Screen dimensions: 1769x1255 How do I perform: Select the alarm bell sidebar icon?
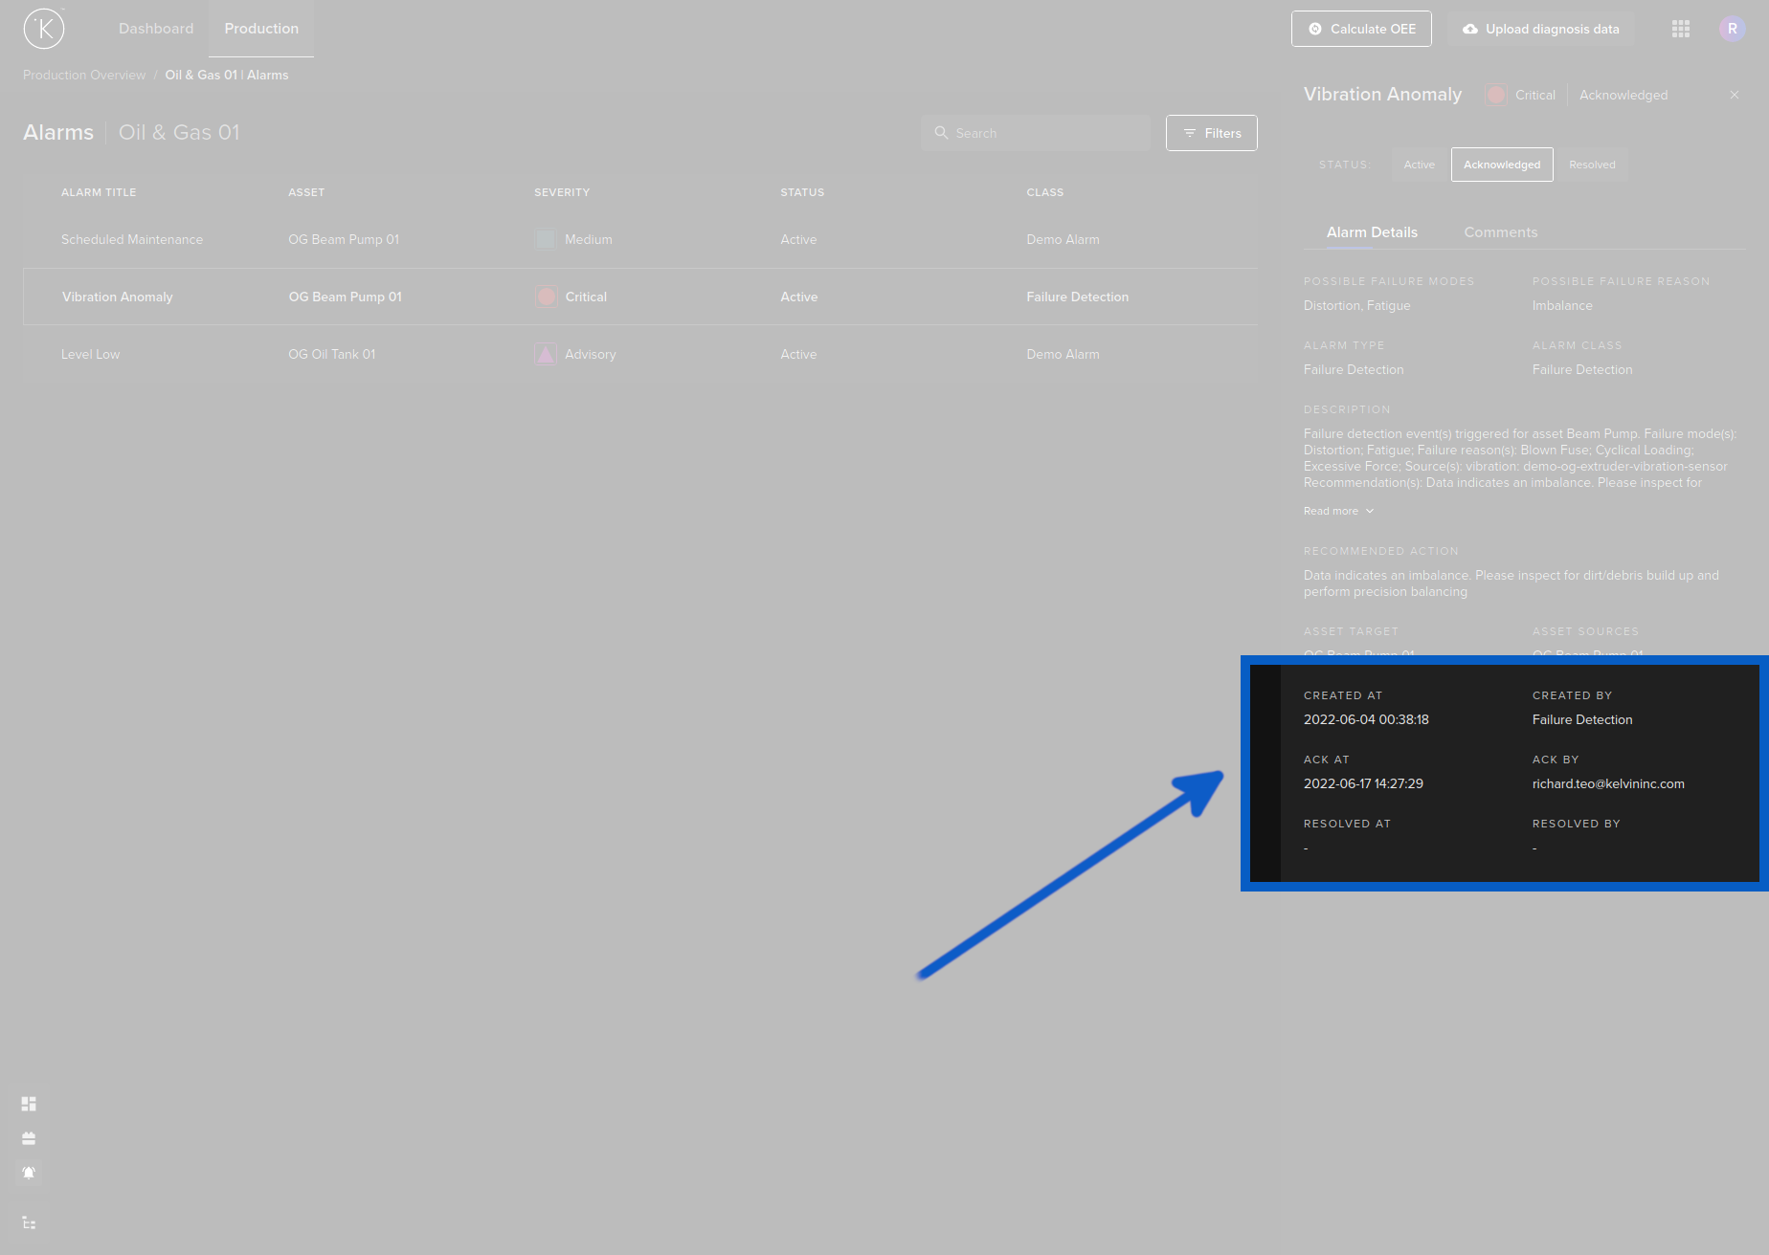click(x=29, y=1173)
